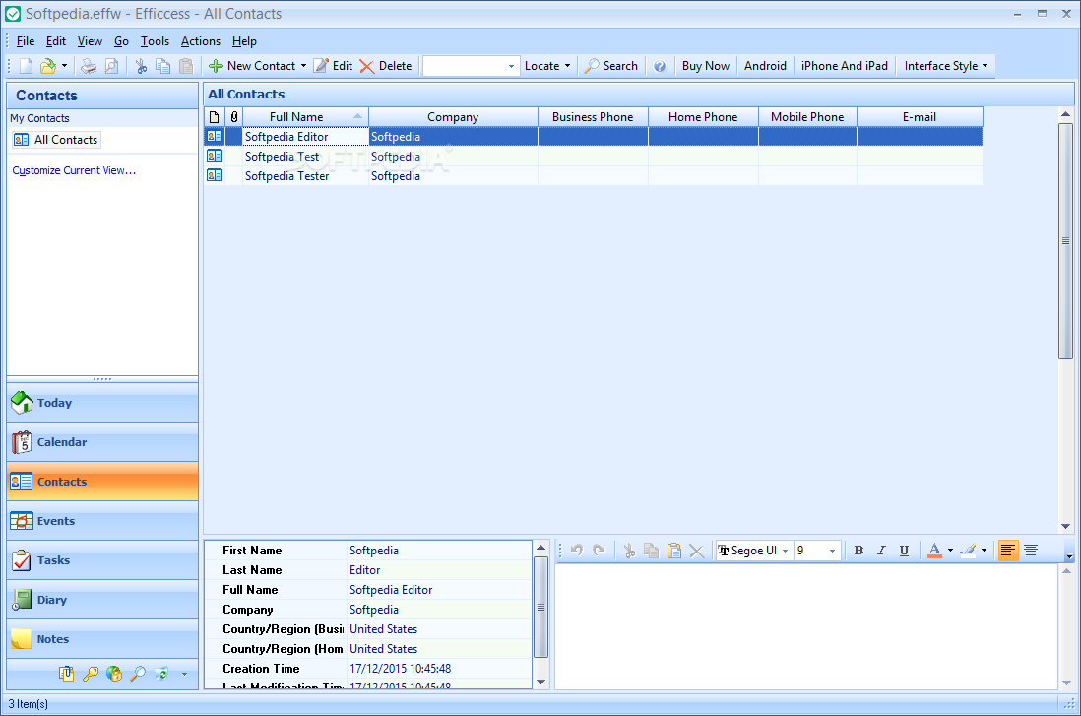Click contact card icon of Softpedia Tester row
The image size is (1081, 716).
215,176
